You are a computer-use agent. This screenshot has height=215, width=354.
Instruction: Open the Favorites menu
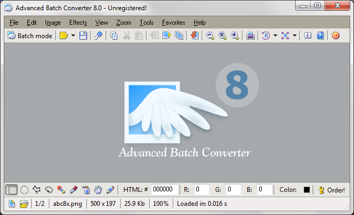click(x=174, y=23)
